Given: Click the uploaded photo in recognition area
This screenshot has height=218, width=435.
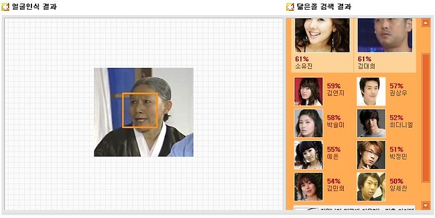Looking at the screenshot, I should tap(144, 112).
